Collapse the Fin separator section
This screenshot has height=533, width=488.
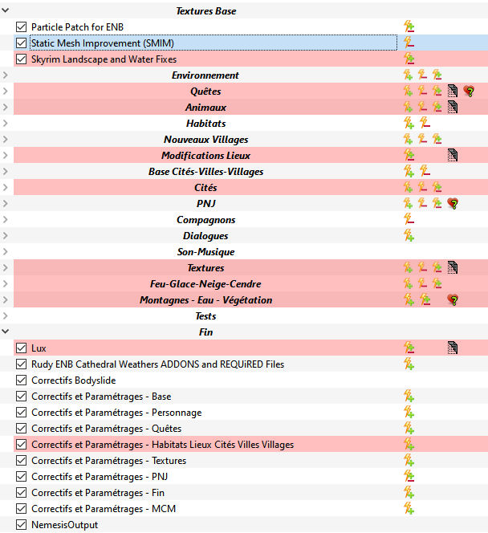(x=6, y=332)
